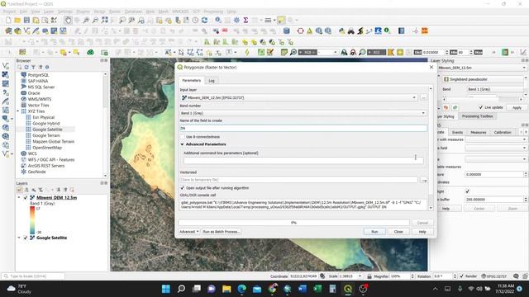The image size is (529, 297).
Task: Click the additional command-line parameters field
Action: tap(303, 160)
